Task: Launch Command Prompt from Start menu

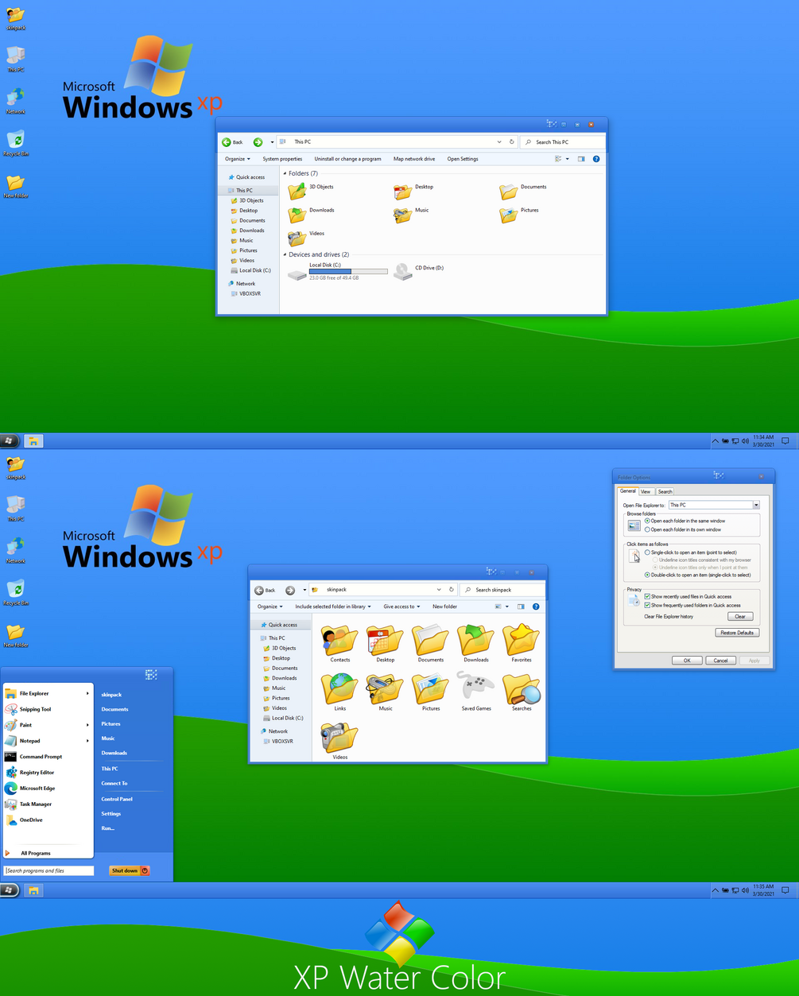Action: coord(41,757)
